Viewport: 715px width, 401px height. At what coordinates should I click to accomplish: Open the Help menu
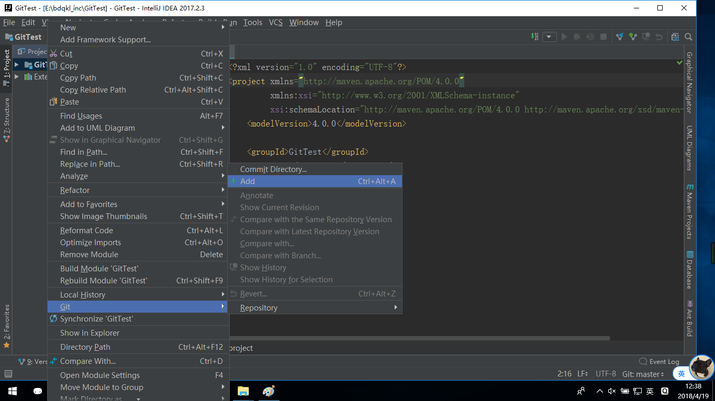coord(334,22)
